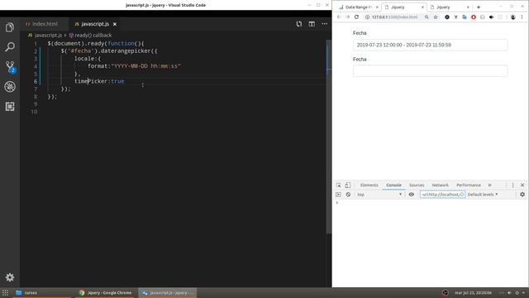Open the Default levels dropdown
Viewport: 529px width, 298px height.
pos(483,195)
